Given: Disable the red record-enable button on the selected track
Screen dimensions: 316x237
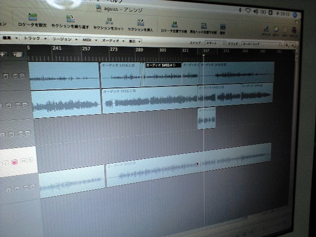Looking at the screenshot, I should click(14, 161).
